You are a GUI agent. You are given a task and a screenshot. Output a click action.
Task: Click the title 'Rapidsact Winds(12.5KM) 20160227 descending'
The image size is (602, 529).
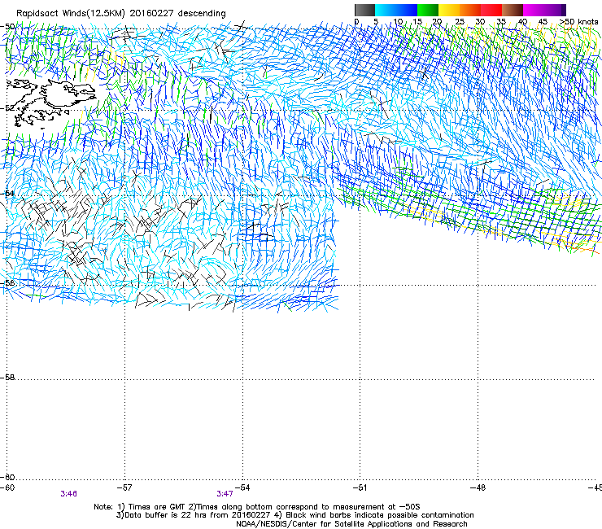pyautogui.click(x=121, y=14)
